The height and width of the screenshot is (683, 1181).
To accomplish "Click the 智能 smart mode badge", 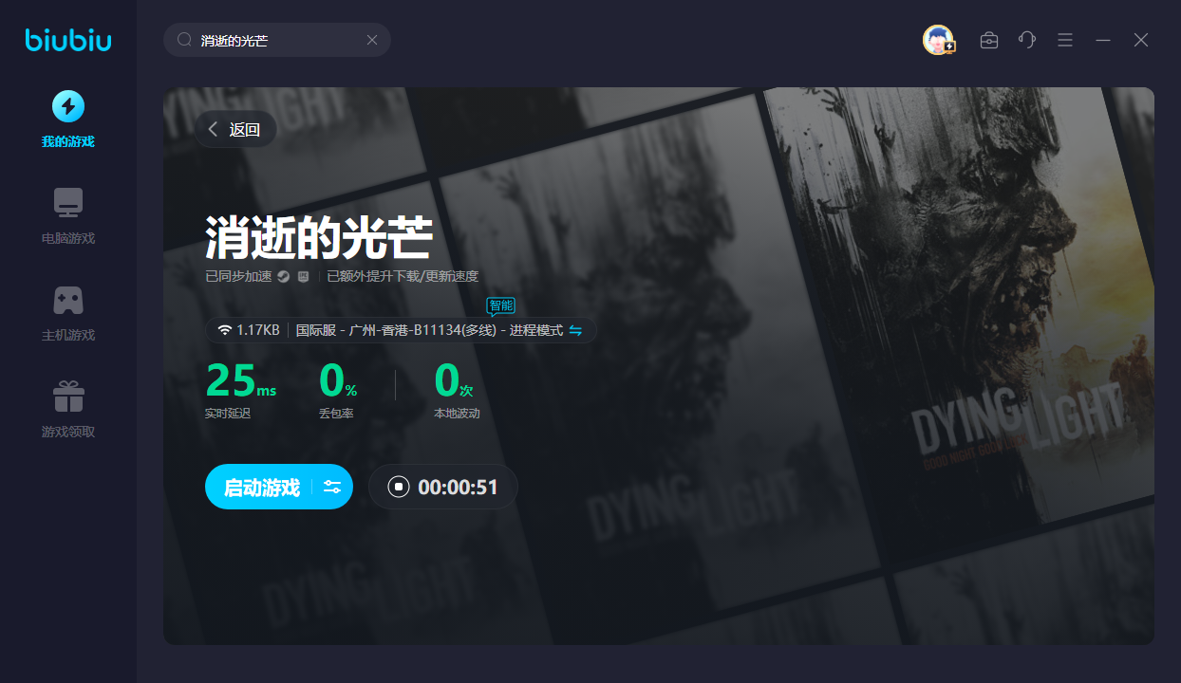I will click(500, 305).
